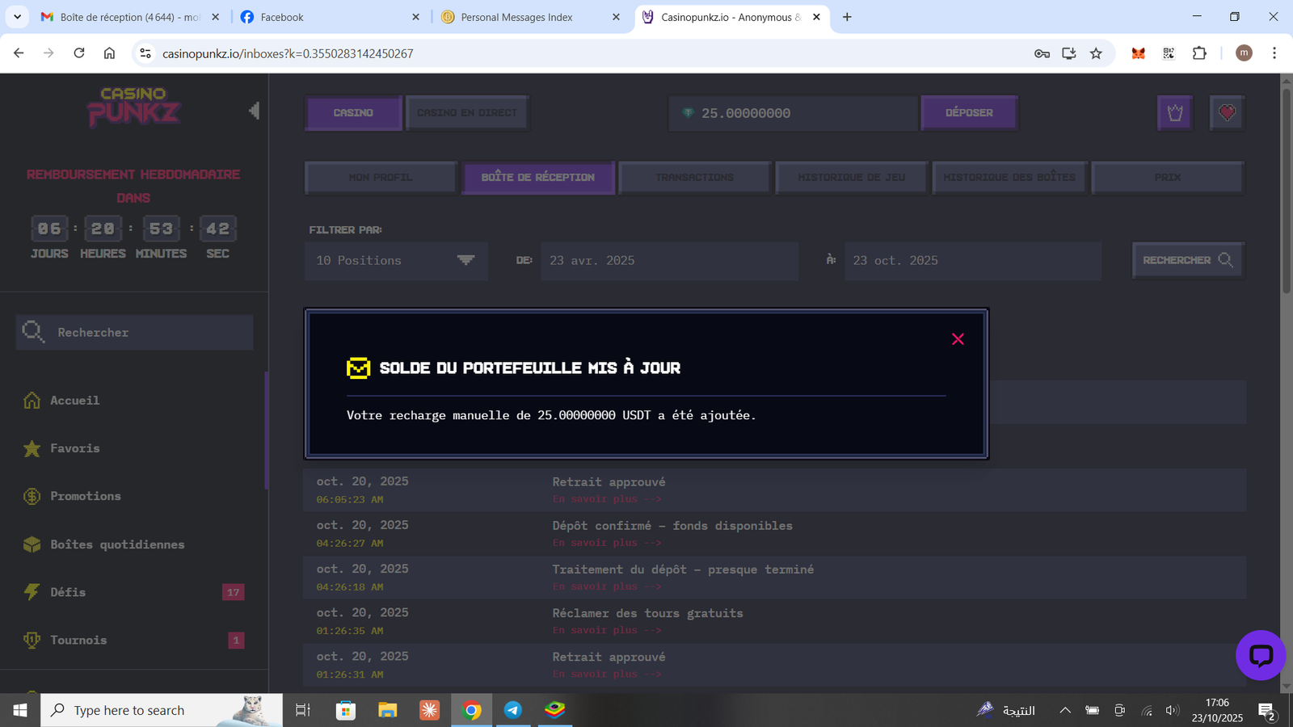Open En savoir plus under Dépôt confirmé
The height and width of the screenshot is (727, 1293).
[607, 543]
